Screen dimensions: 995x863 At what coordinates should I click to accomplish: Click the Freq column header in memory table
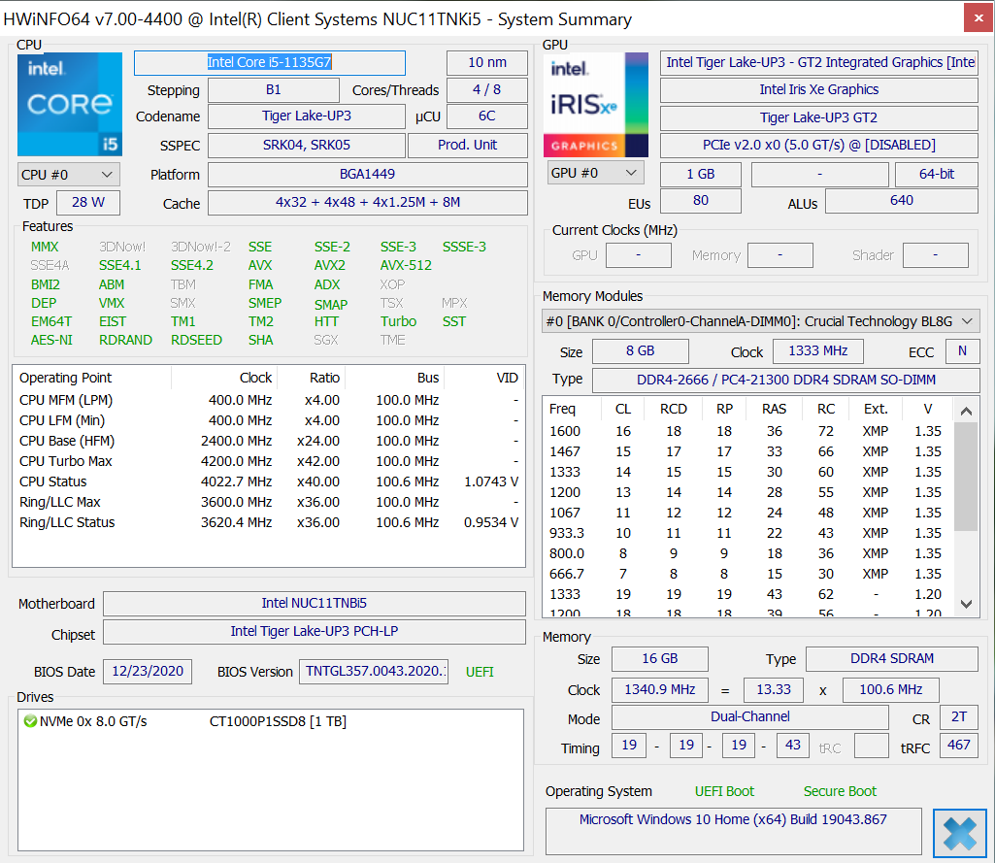(x=572, y=410)
